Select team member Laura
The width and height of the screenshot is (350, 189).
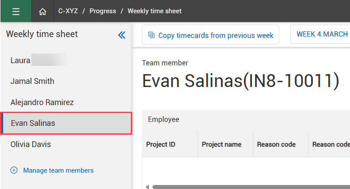tap(20, 60)
